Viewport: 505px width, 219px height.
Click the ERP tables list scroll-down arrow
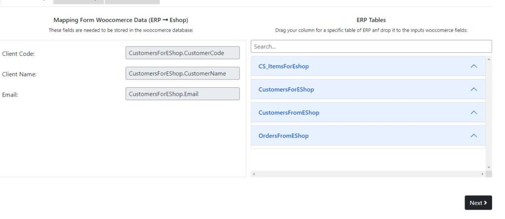pos(489,168)
